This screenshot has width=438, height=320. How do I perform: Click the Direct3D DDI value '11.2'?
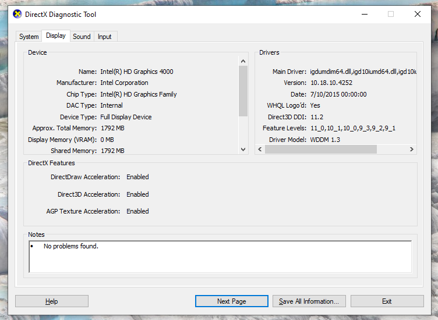[x=317, y=117]
